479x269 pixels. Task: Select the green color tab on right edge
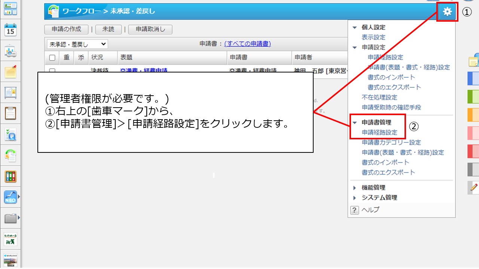[x=473, y=97]
